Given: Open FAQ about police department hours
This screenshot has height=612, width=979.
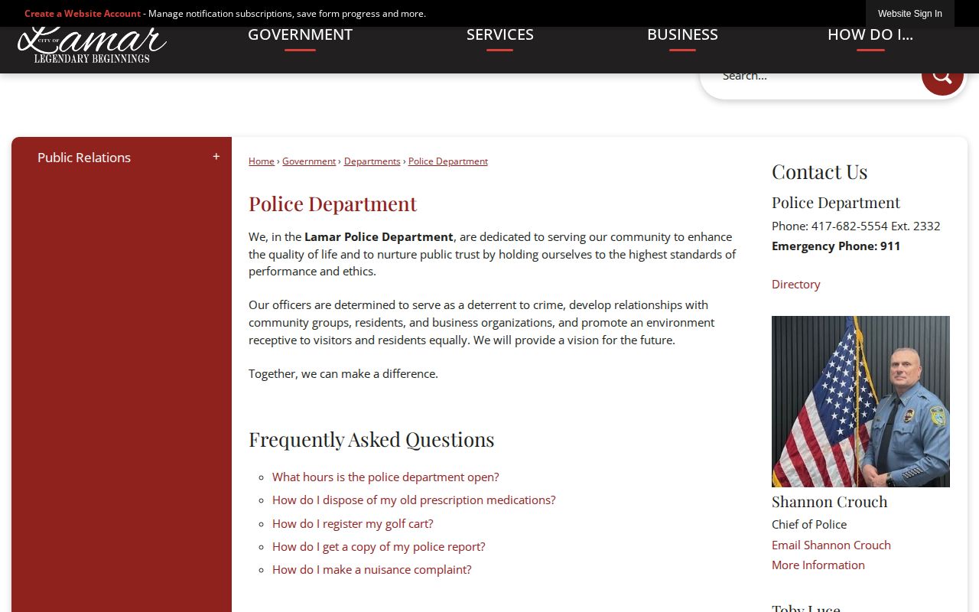Looking at the screenshot, I should point(385,477).
